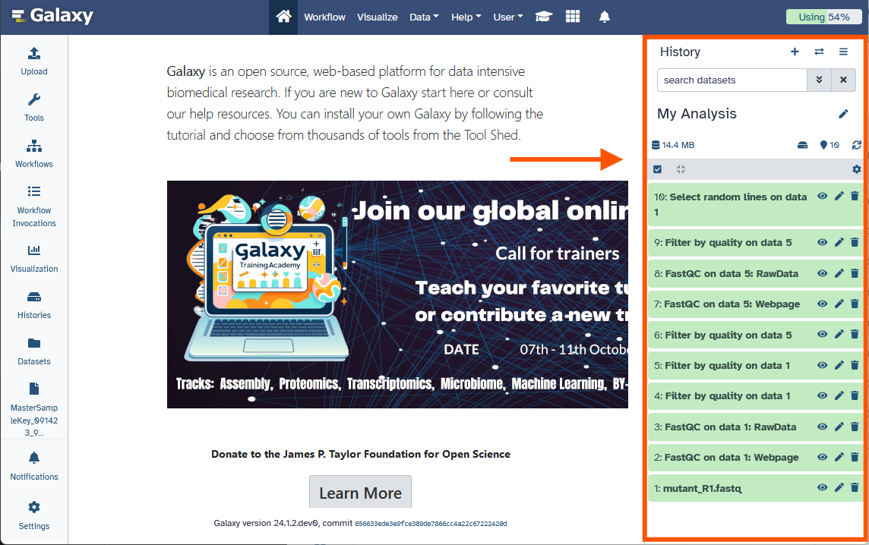The image size is (869, 545).
Task: View dataset 6 Filter by quality
Action: click(x=823, y=334)
